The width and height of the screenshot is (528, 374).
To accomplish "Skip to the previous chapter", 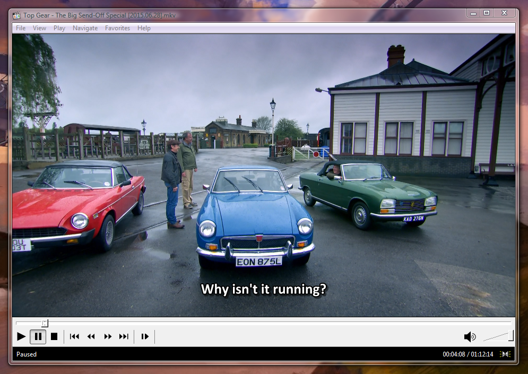I will 74,336.
